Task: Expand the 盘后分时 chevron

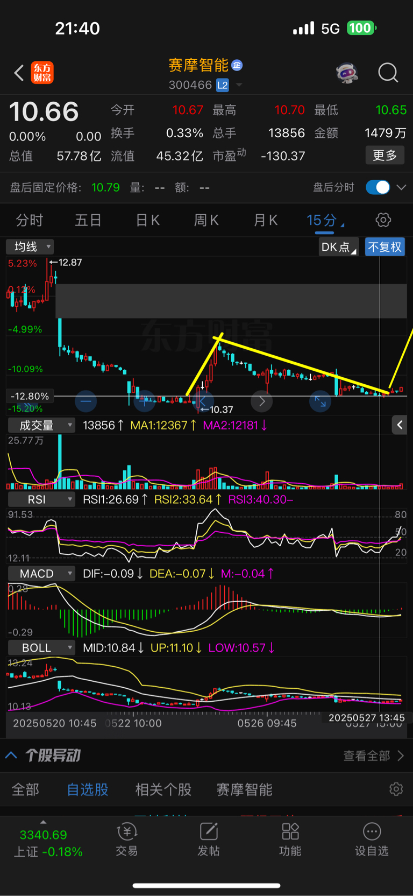Action: pos(401,187)
